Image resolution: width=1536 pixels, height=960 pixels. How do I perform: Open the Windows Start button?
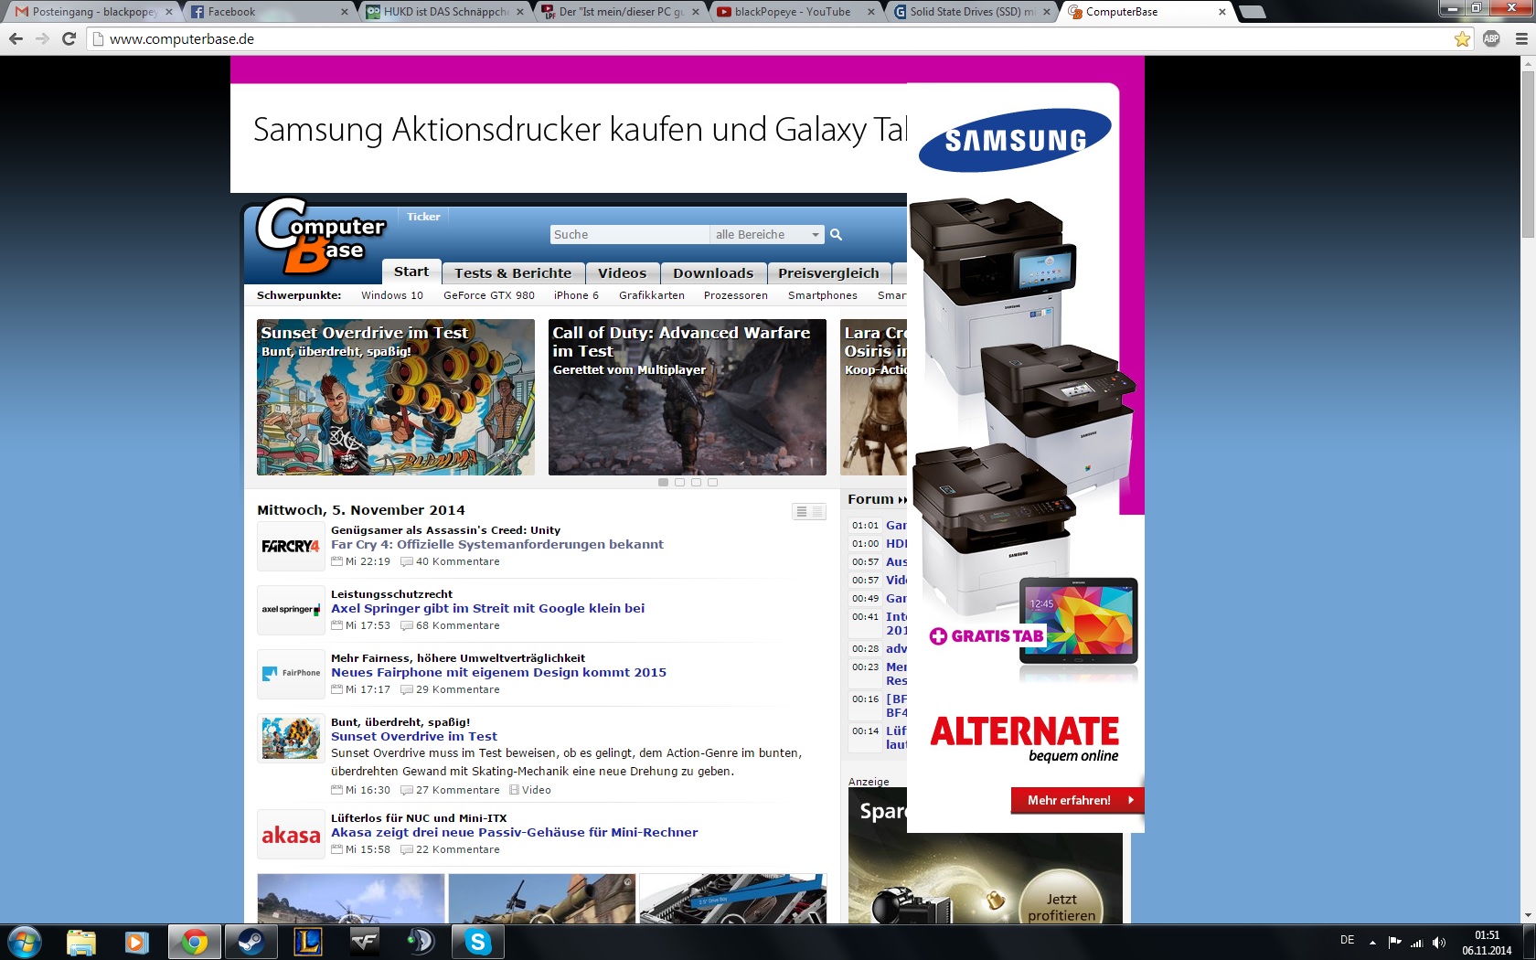pos(24,942)
